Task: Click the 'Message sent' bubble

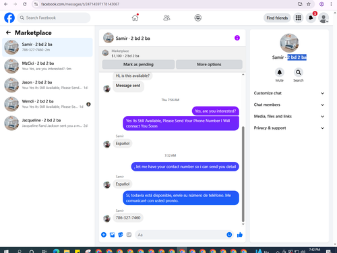Action: (x=128, y=86)
